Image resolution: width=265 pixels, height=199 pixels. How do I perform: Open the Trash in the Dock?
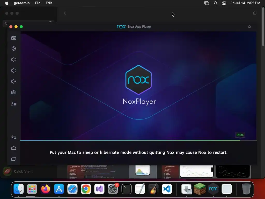click(x=246, y=189)
